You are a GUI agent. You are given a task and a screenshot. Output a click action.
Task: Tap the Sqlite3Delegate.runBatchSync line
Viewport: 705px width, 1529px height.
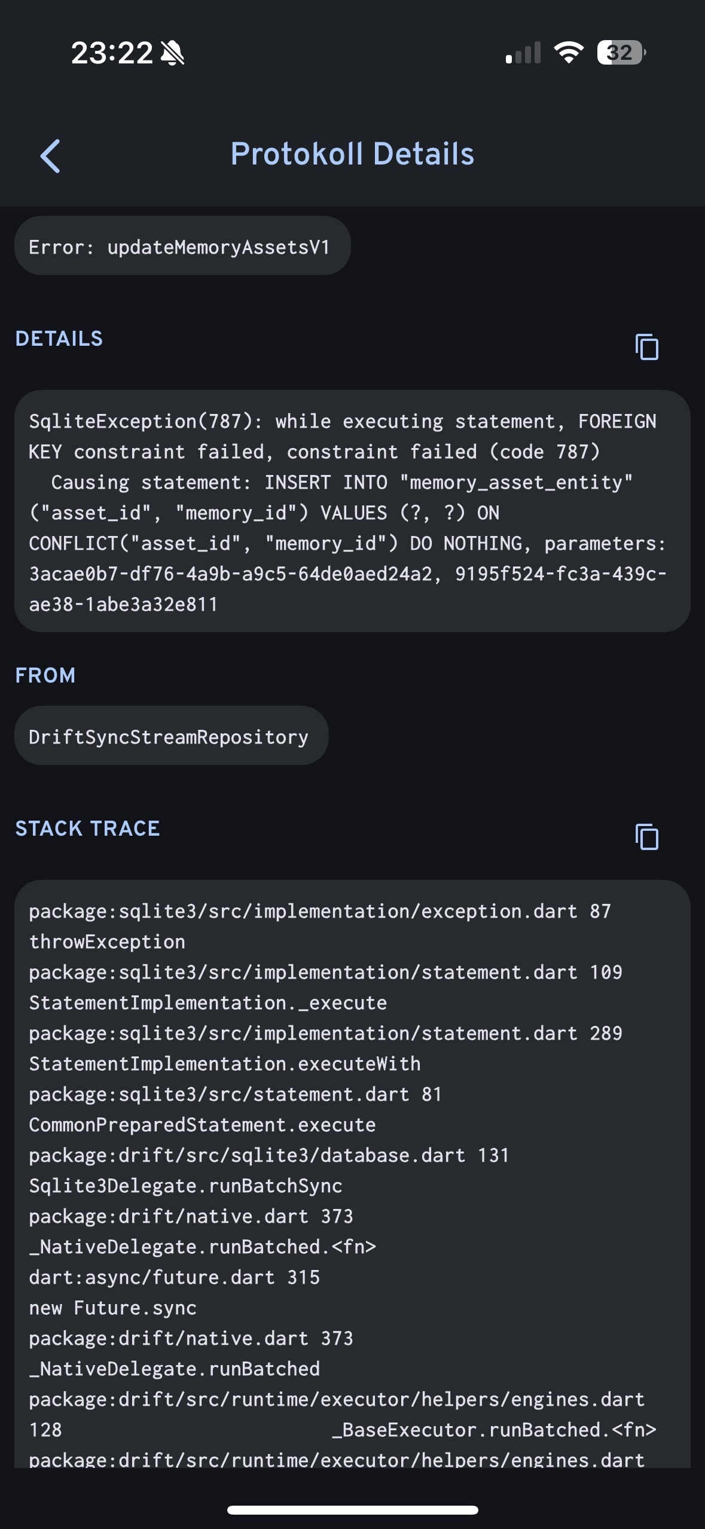[186, 1186]
